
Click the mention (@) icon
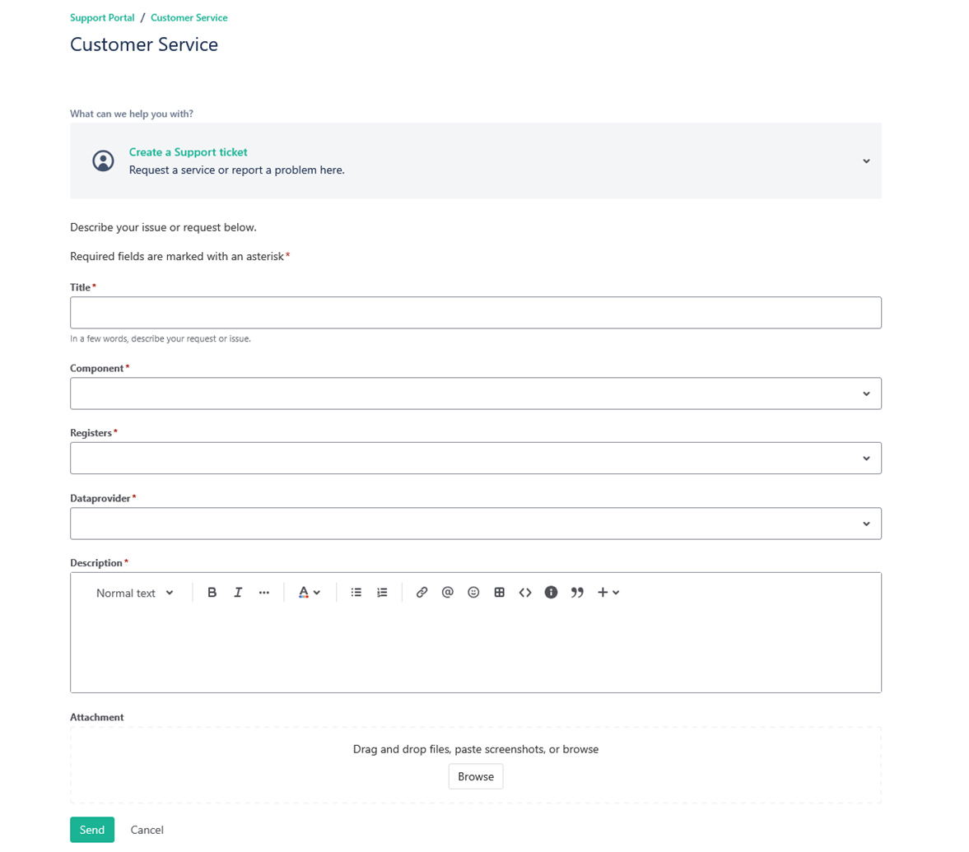point(448,593)
